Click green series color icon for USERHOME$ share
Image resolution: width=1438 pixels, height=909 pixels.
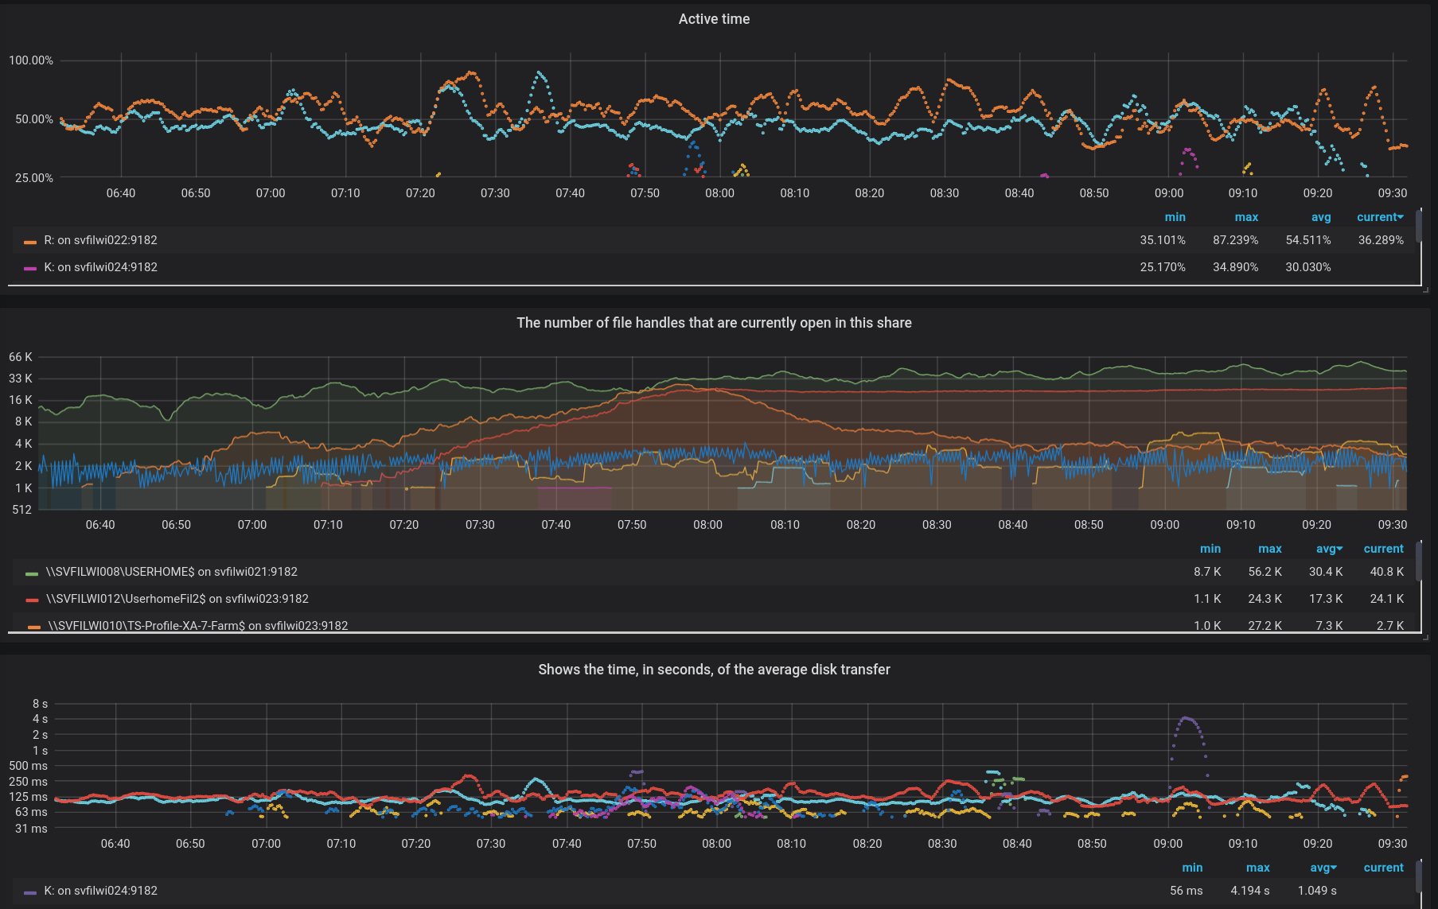coord(32,573)
